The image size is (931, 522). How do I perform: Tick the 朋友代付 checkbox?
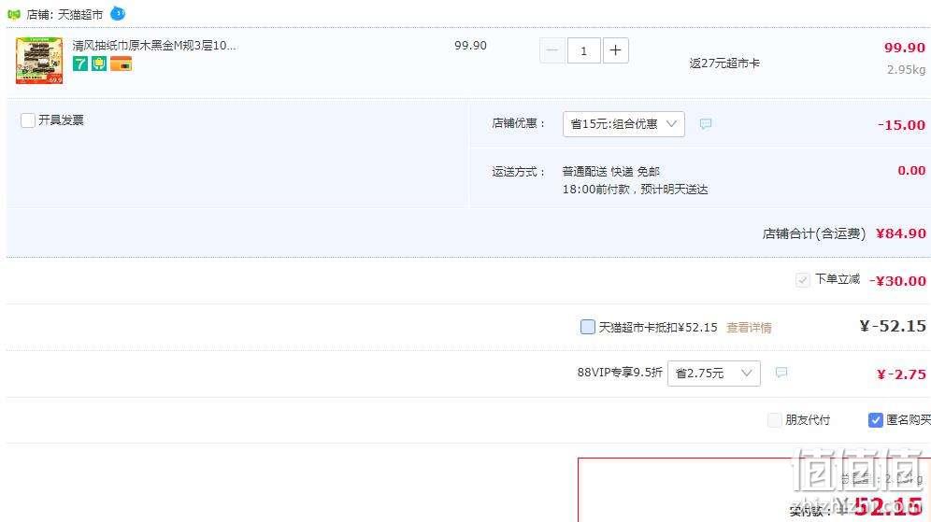[774, 420]
